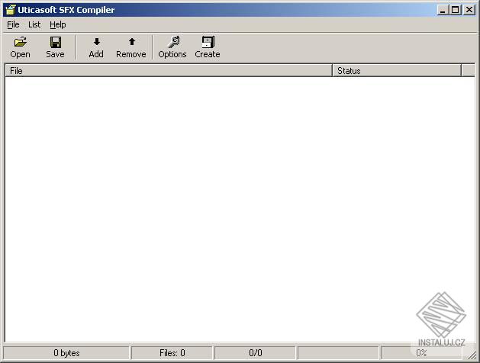This screenshot has height=363, width=480.
Task: Click the Uticasoft title bar app icon
Action: [x=11, y=9]
